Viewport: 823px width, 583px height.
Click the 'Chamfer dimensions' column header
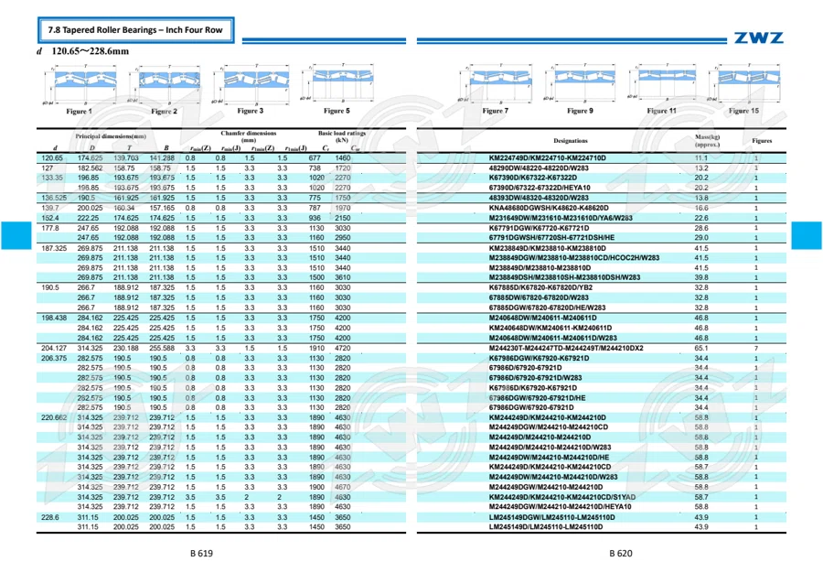(248, 133)
